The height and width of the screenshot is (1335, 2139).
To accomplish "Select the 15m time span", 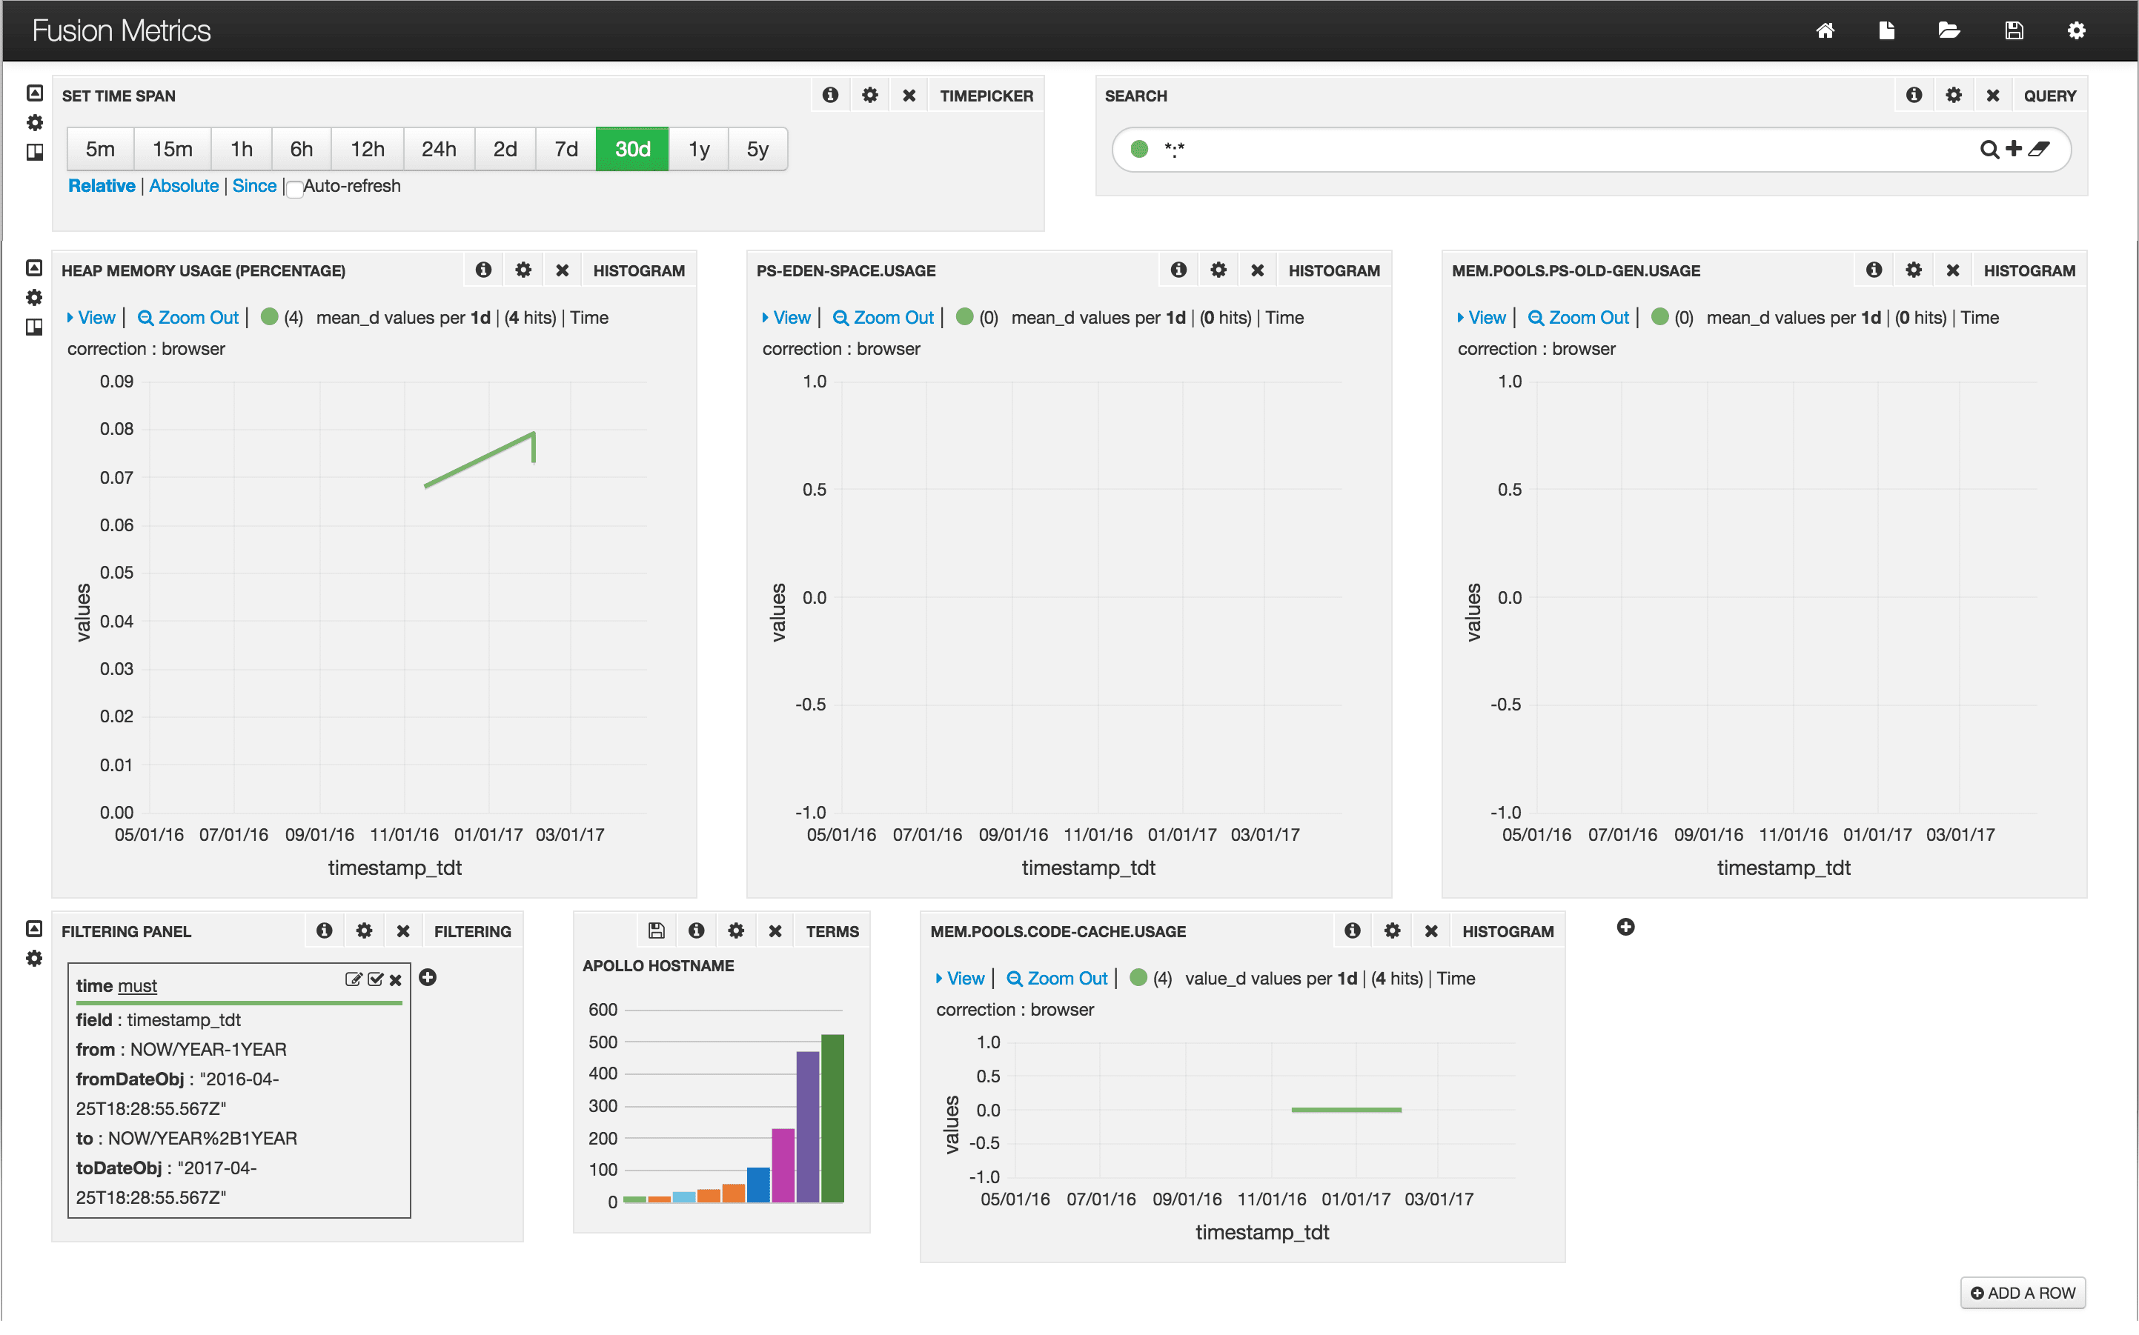I will click(x=172, y=149).
